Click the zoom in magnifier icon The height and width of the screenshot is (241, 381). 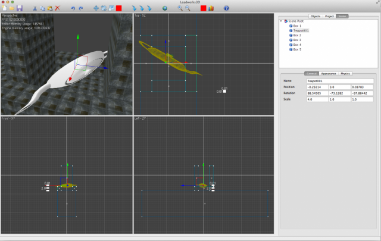(180, 8)
